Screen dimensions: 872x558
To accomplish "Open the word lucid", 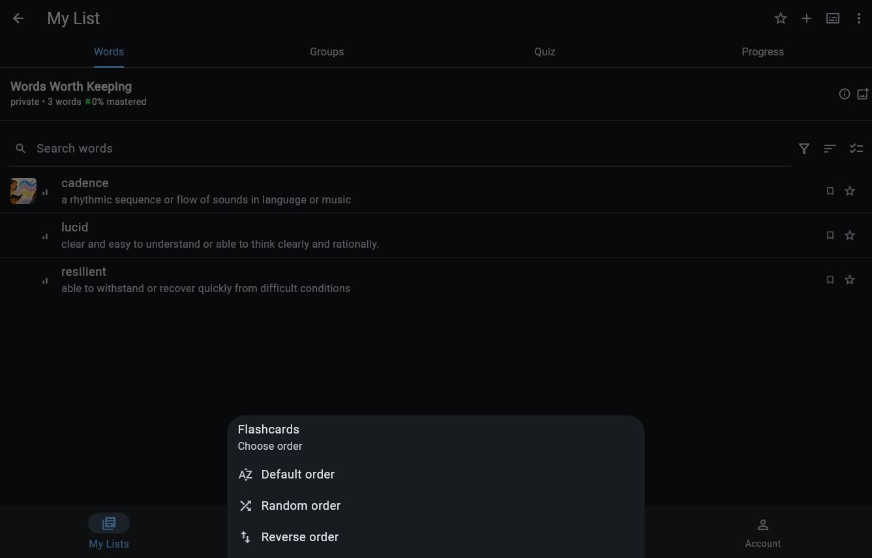I will (436, 235).
